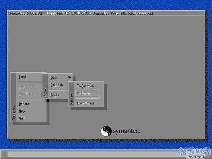
Task: Choose the highlighted To Image option
Action: 87,93
